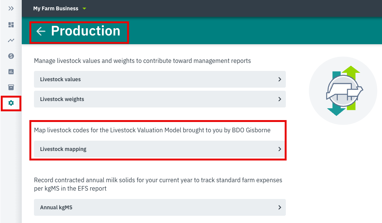Click the back arrow beside Production heading
The width and height of the screenshot is (382, 223).
click(x=40, y=32)
